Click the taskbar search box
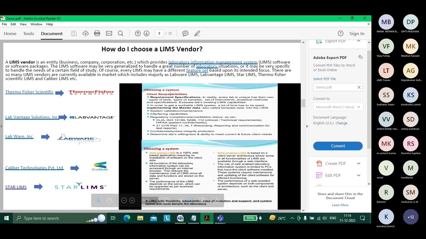This screenshot has height=239, width=426. [60, 218]
